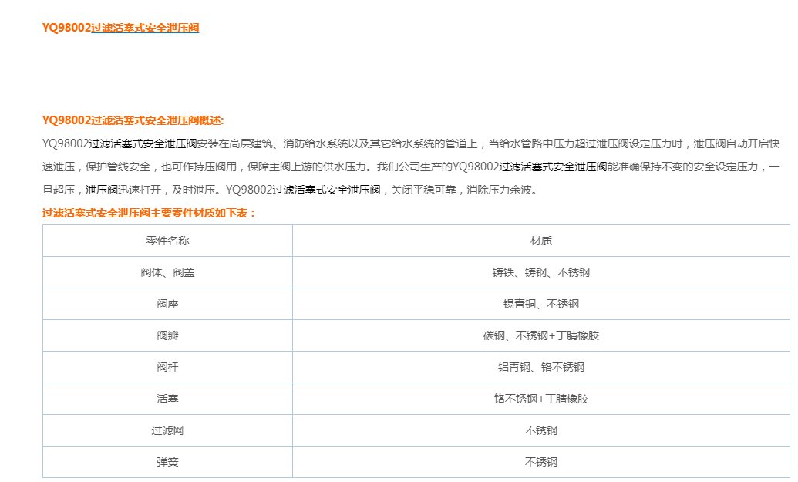Click the 铬不锈钢+丁腈橡胶 material cell
Viewport: 798px width, 482px height.
(x=540, y=399)
